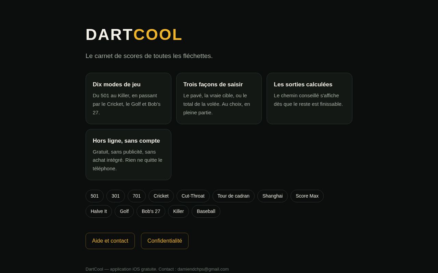Select the Score Max tag

(x=307, y=196)
